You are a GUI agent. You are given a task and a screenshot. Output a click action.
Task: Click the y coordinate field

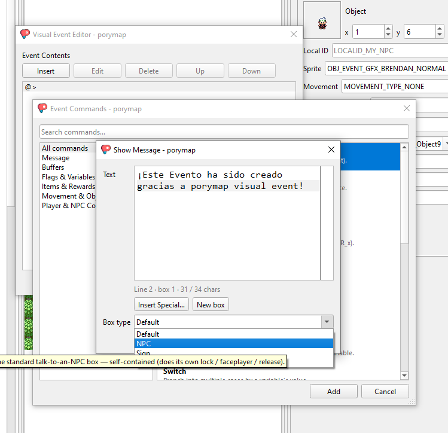pos(420,32)
